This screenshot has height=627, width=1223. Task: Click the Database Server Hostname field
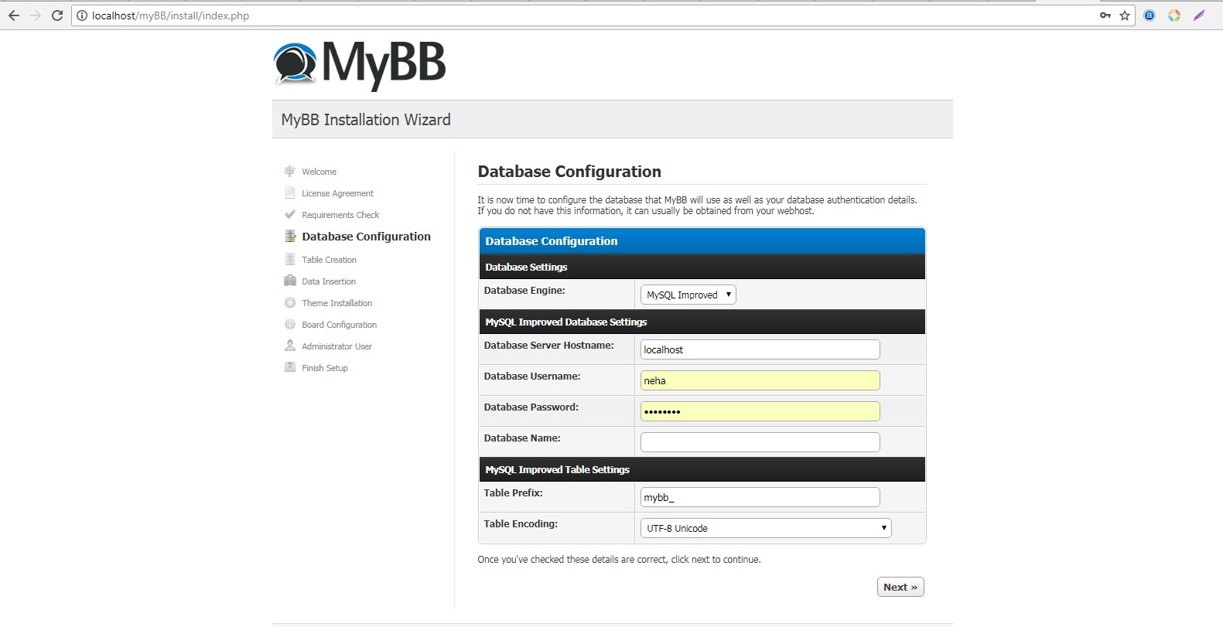point(760,349)
